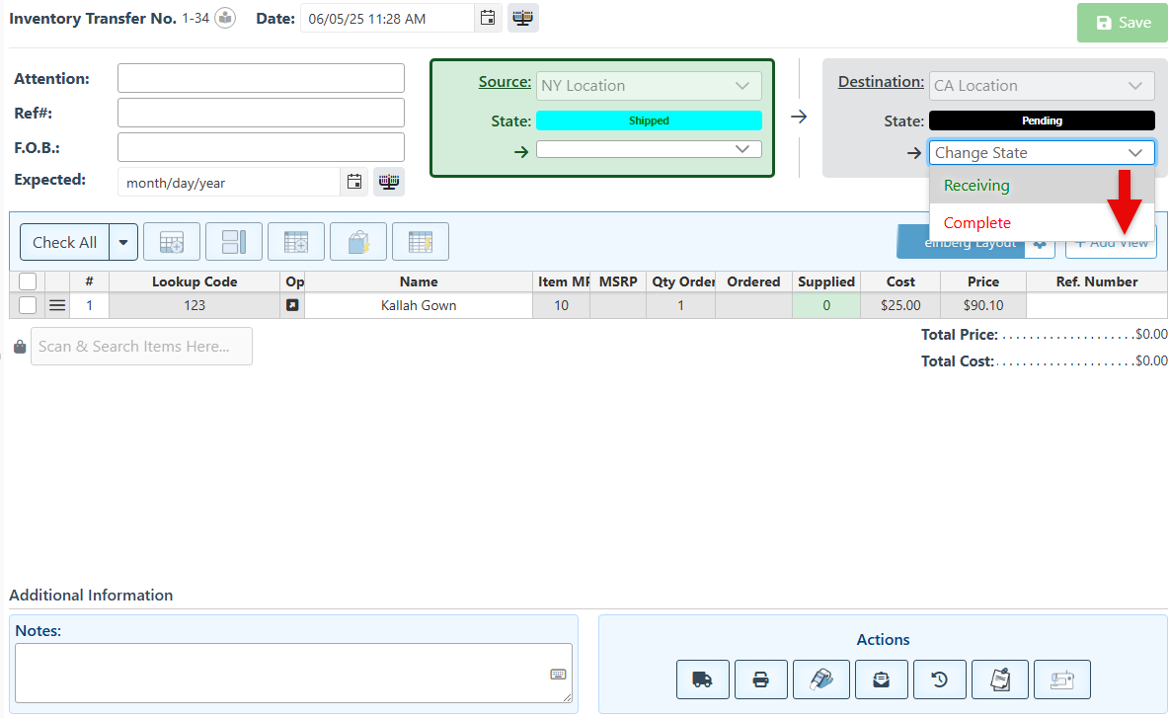Screen dimensions: 1169x719
Task: Click the layout settings gear icon
Action: tap(1039, 243)
